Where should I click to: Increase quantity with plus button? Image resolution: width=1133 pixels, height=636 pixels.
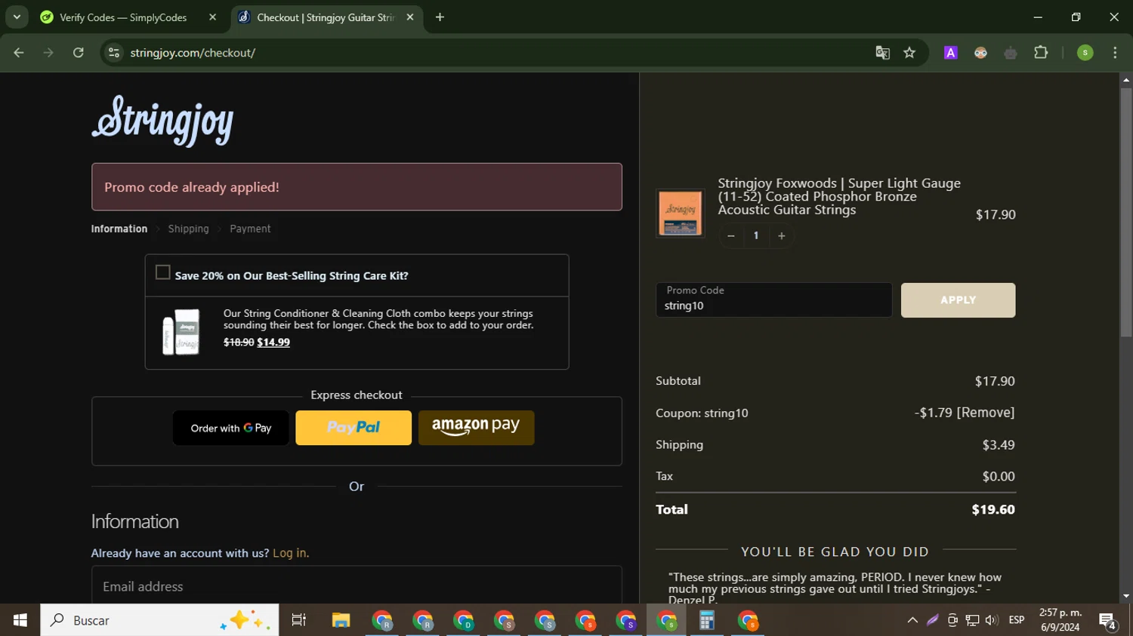coord(782,236)
